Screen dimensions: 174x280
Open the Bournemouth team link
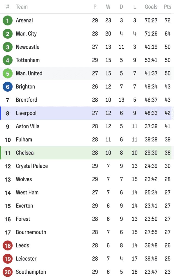pyautogui.click(x=31, y=232)
